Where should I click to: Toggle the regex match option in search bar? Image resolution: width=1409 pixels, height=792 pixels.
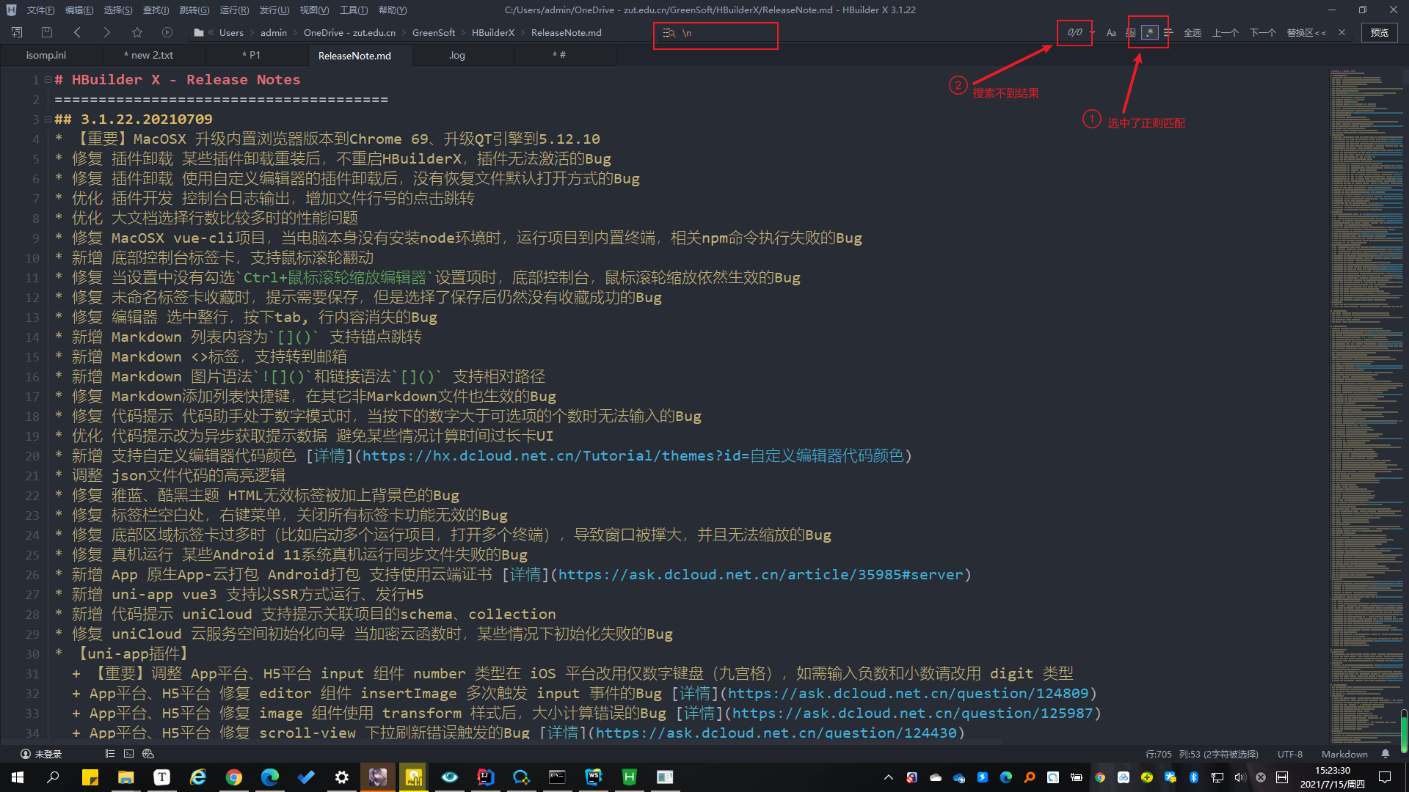(1150, 33)
